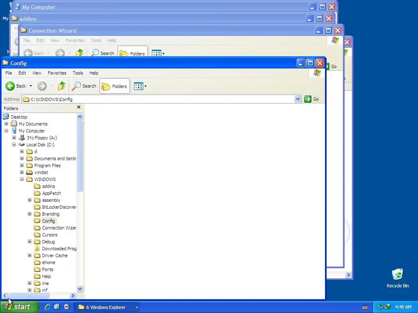418x313 pixels.
Task: Select the Connection Wizard folder in tree
Action: pos(59,228)
